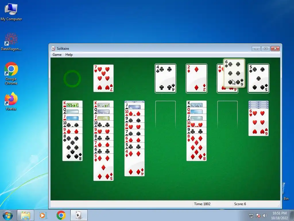Click the 5 of spades foundation pile

[x=259, y=78]
